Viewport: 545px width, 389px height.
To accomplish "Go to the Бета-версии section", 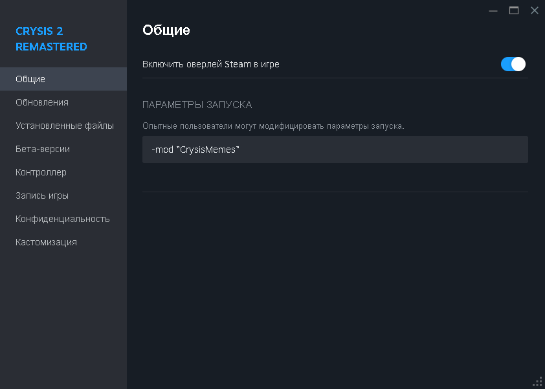I will click(43, 149).
